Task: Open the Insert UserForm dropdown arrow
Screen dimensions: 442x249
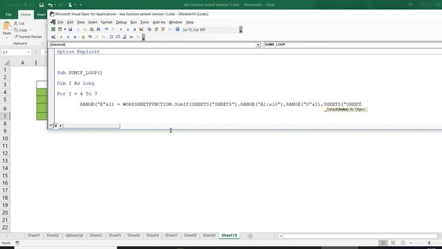Action: (65, 29)
